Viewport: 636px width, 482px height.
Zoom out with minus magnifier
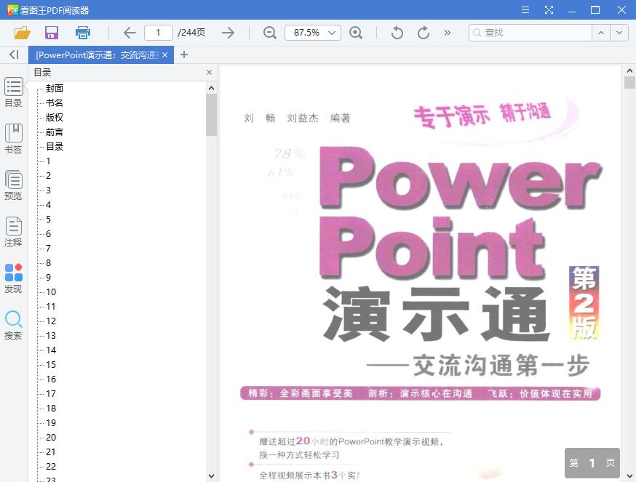tap(269, 33)
